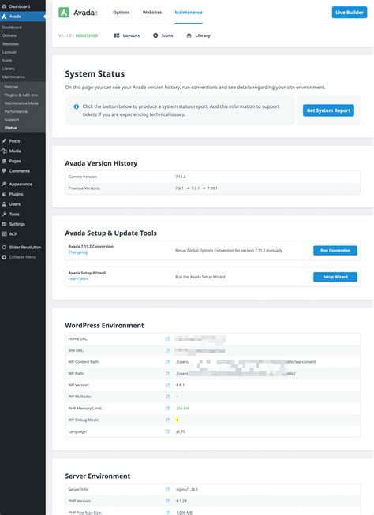Viewport: 374px width, 515px height.
Task: Click the Appearance brush icon
Action: 4,185
